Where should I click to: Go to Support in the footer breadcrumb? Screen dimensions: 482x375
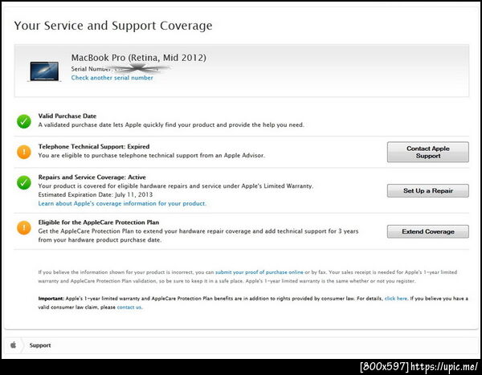pyautogui.click(x=40, y=345)
